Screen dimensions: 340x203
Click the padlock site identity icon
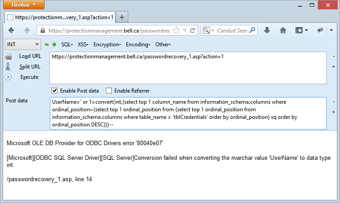coord(43,30)
